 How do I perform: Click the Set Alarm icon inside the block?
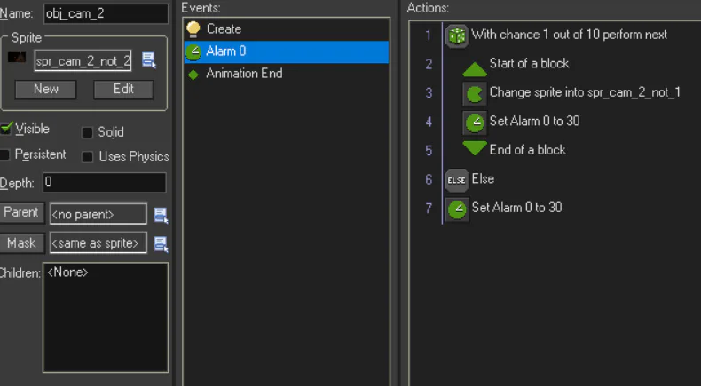(x=475, y=122)
